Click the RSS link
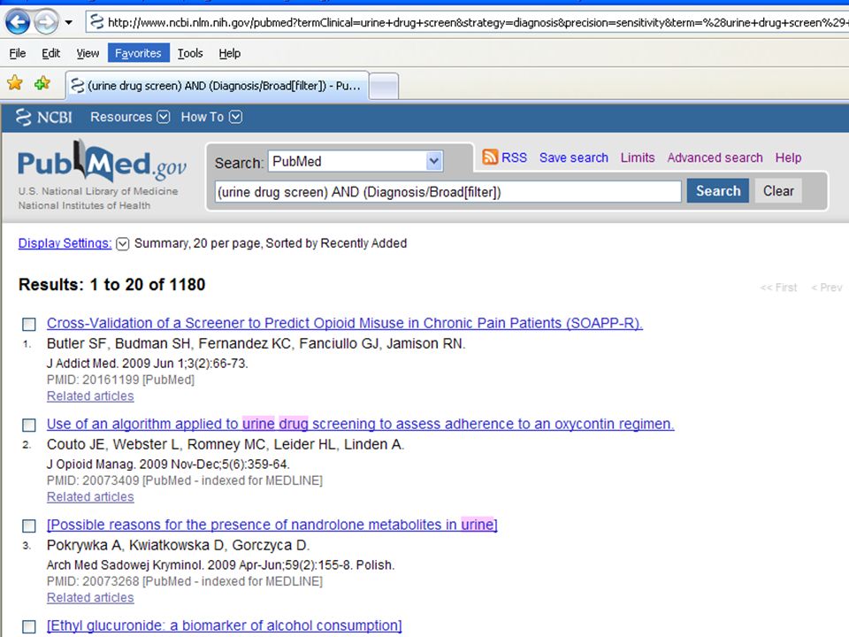 514,157
